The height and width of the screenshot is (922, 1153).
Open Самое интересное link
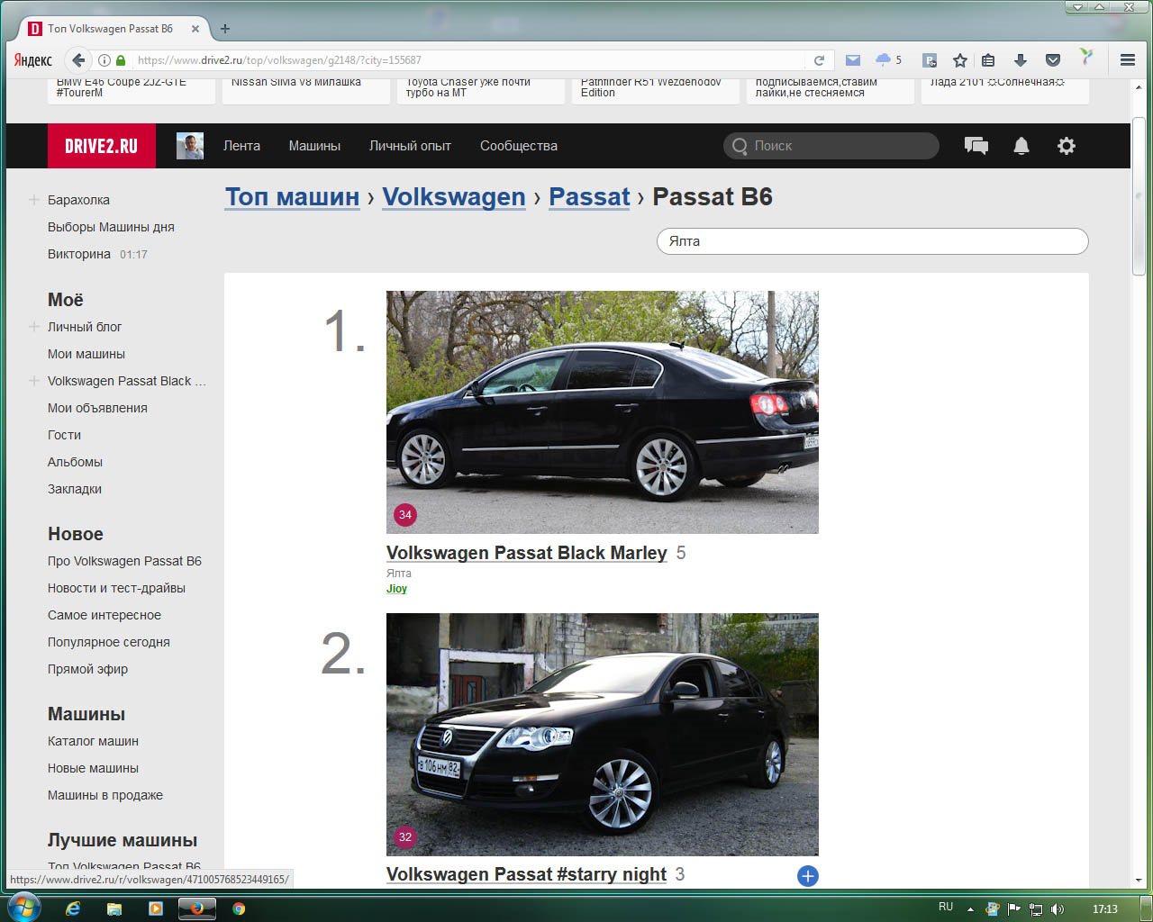(x=104, y=615)
